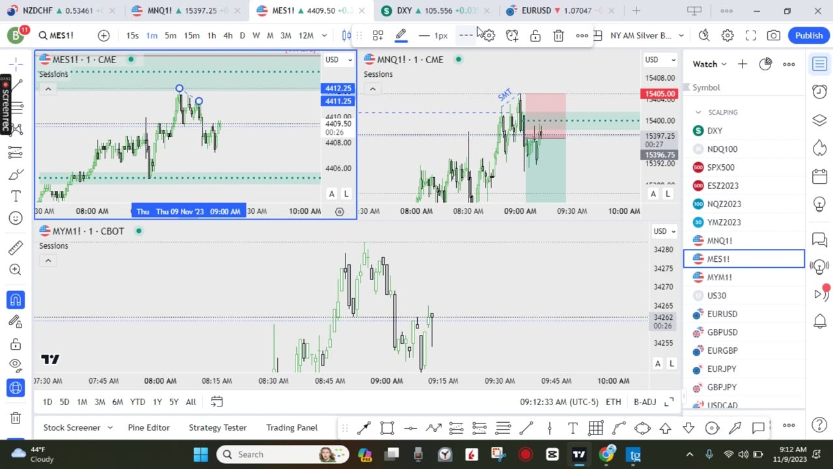Open the Pine Editor tab
This screenshot has height=469, width=833.
pyautogui.click(x=148, y=427)
